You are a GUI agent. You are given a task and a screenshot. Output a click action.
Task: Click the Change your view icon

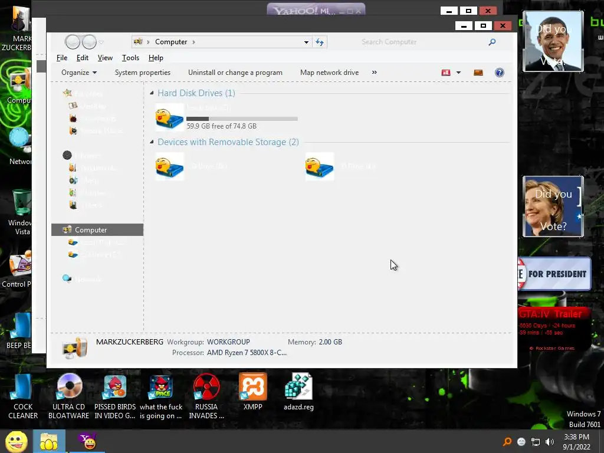click(x=446, y=73)
